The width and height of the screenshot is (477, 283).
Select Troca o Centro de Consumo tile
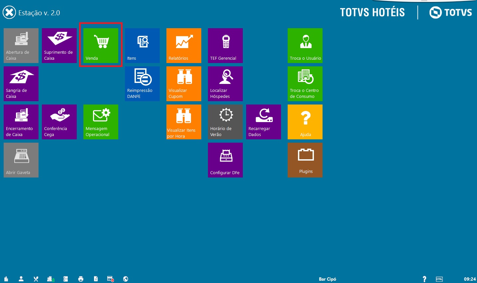coord(305,84)
